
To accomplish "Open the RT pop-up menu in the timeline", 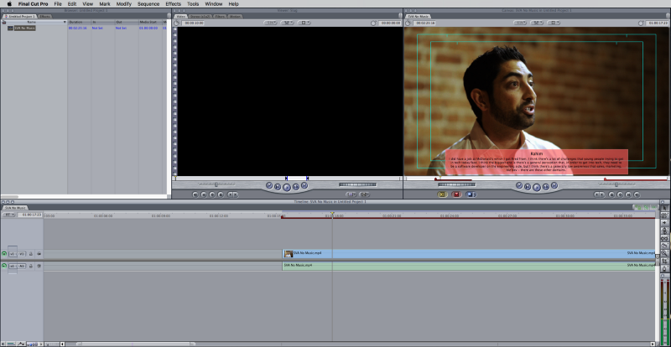I will 8,215.
